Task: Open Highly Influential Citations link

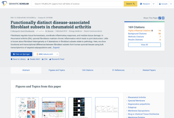Action: 139,31
